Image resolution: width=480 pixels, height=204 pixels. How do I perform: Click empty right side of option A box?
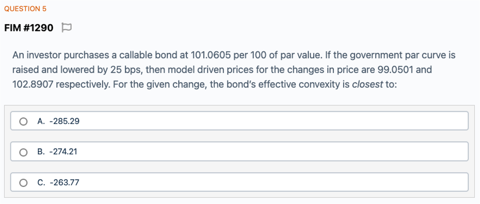tap(335, 121)
